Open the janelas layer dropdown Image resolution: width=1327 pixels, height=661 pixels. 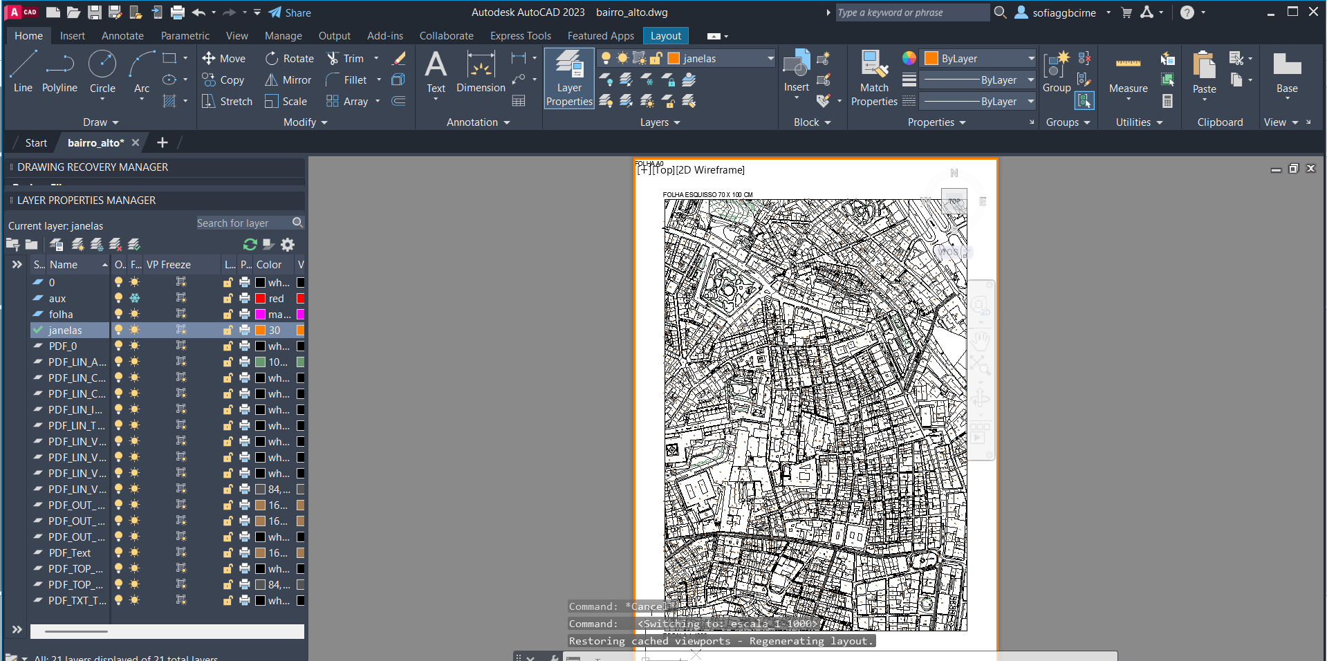pyautogui.click(x=770, y=59)
